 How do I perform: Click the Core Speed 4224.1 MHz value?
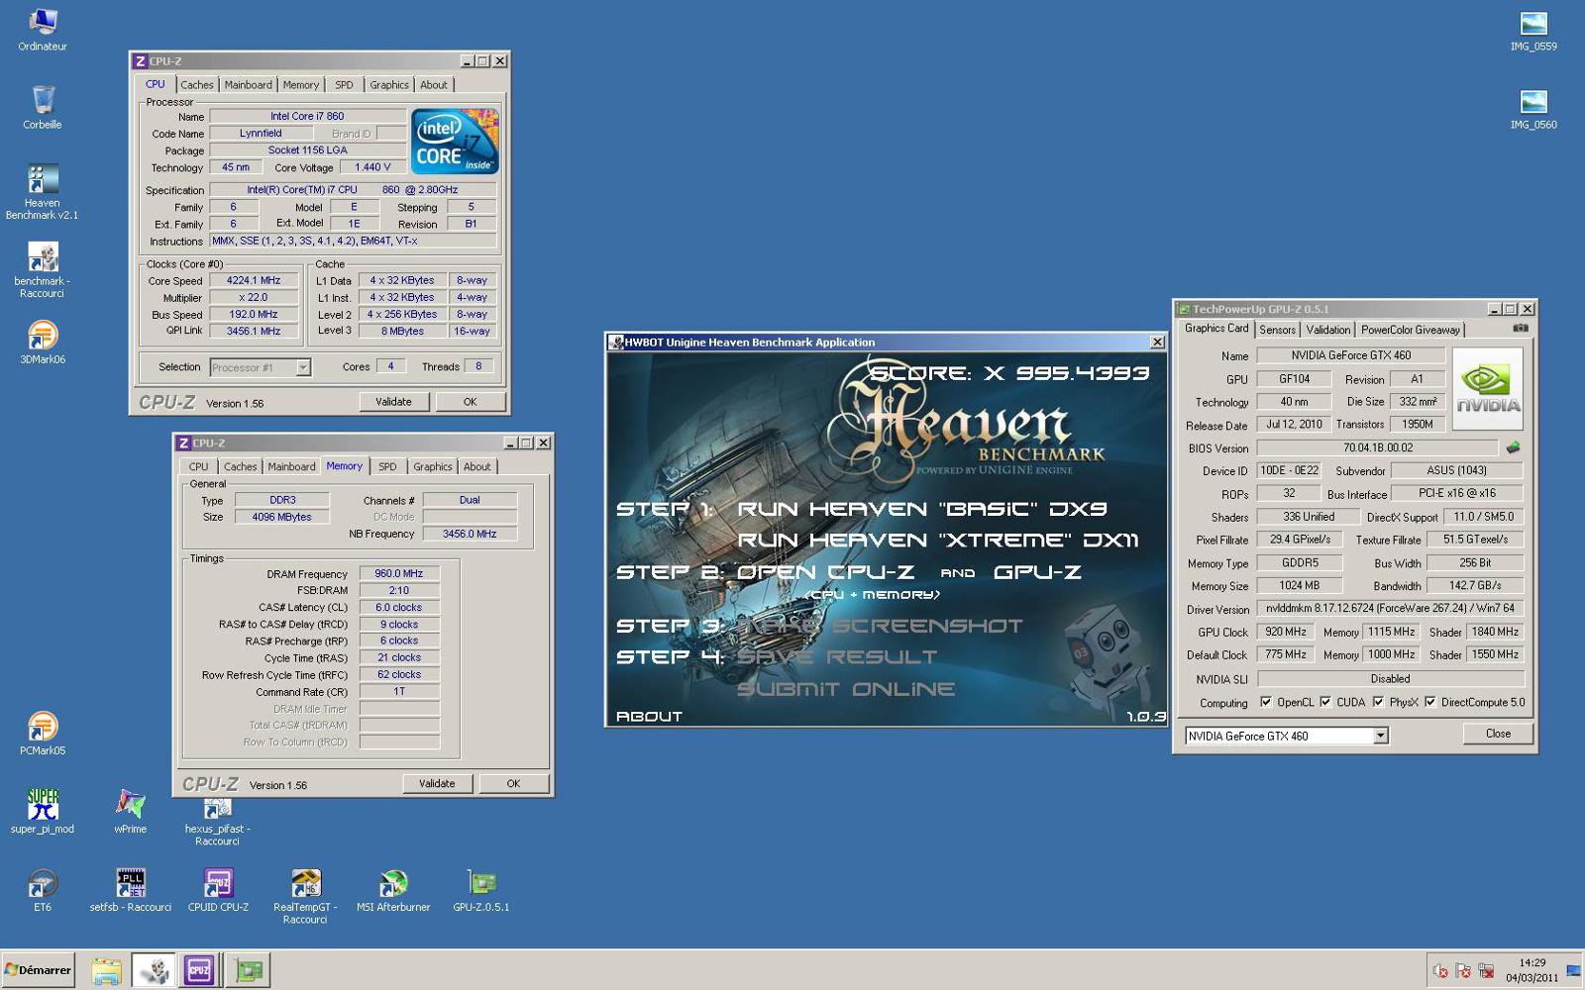tap(253, 281)
